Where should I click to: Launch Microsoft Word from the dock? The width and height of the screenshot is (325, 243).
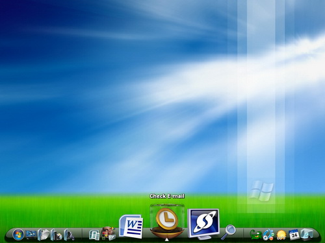tap(131, 226)
